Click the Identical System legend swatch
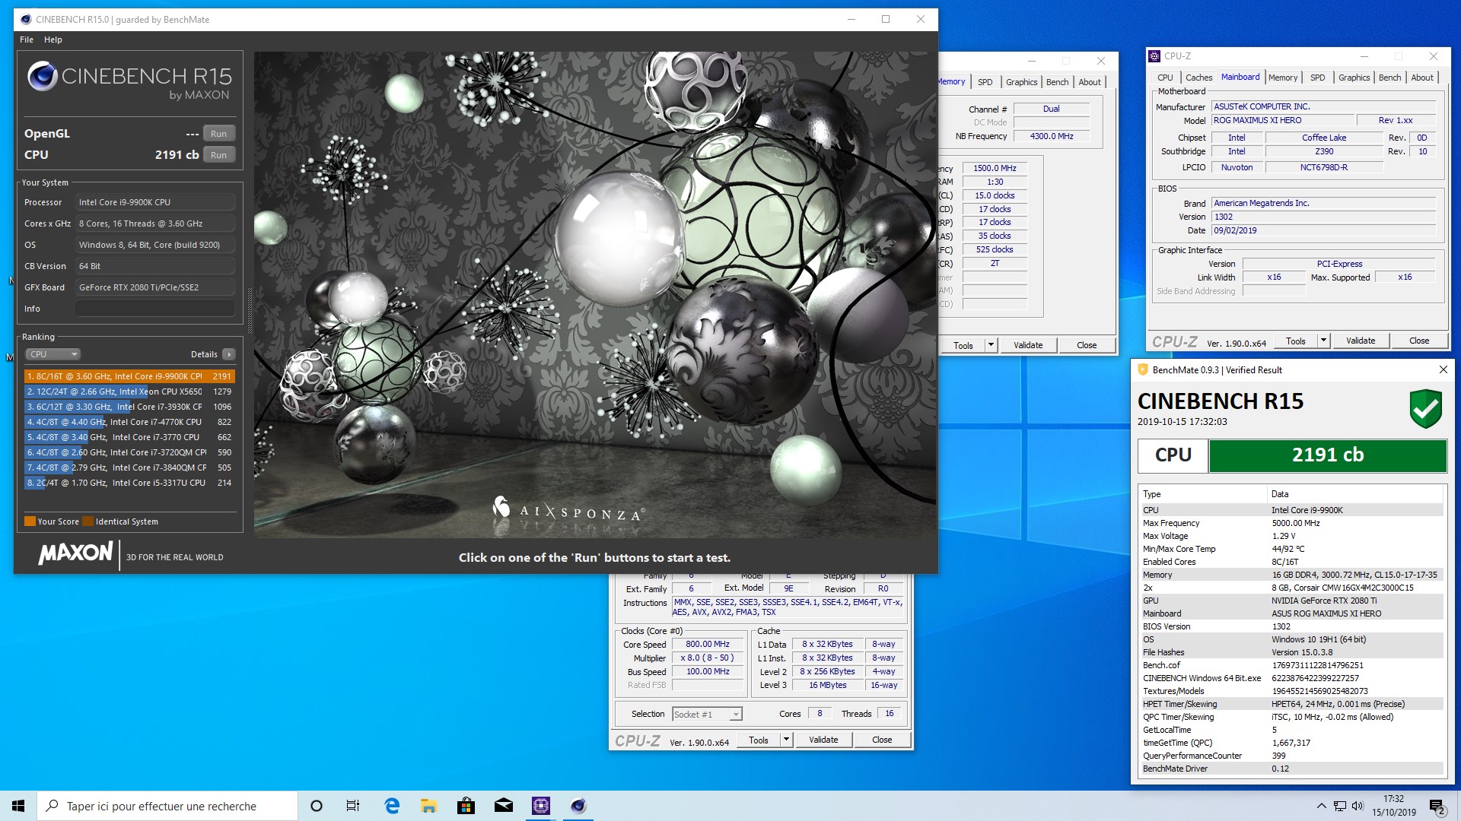 [88, 521]
